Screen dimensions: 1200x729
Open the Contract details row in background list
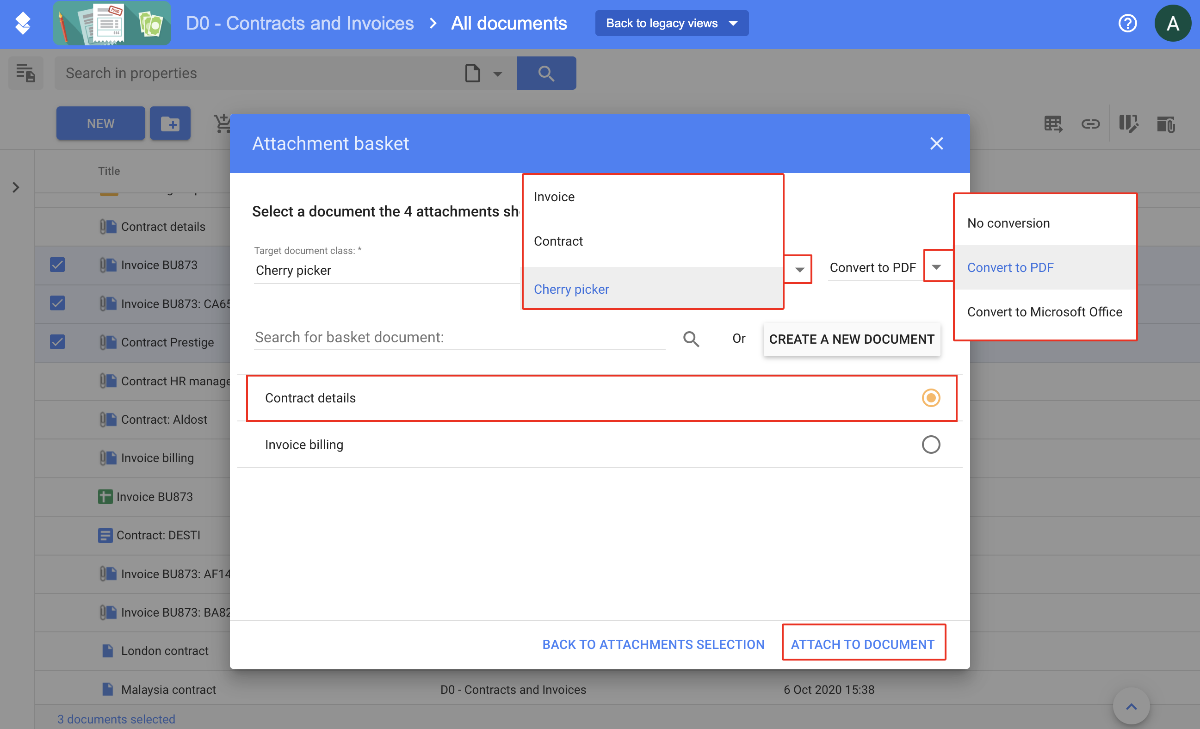point(163,227)
